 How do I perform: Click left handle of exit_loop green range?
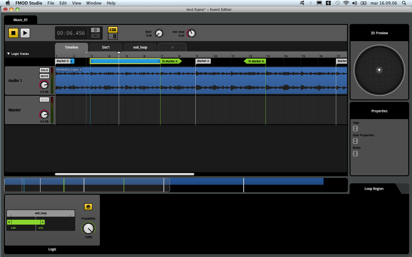[x=9, y=222]
